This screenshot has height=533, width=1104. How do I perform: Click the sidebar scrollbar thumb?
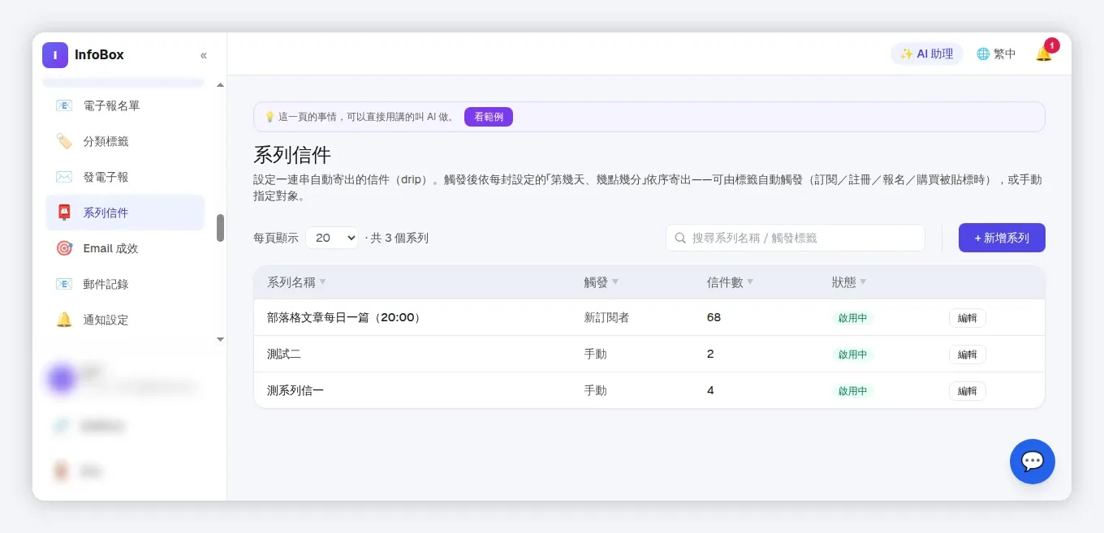coord(220,228)
